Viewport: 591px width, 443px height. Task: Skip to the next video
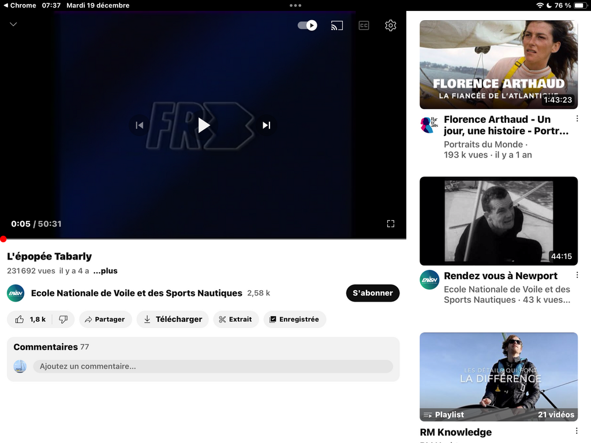pos(267,125)
